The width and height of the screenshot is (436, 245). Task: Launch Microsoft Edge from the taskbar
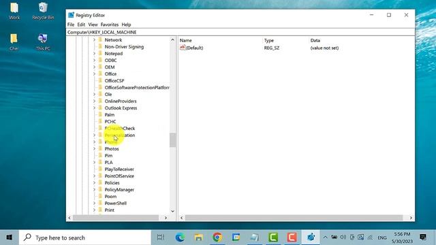[x=180, y=238]
